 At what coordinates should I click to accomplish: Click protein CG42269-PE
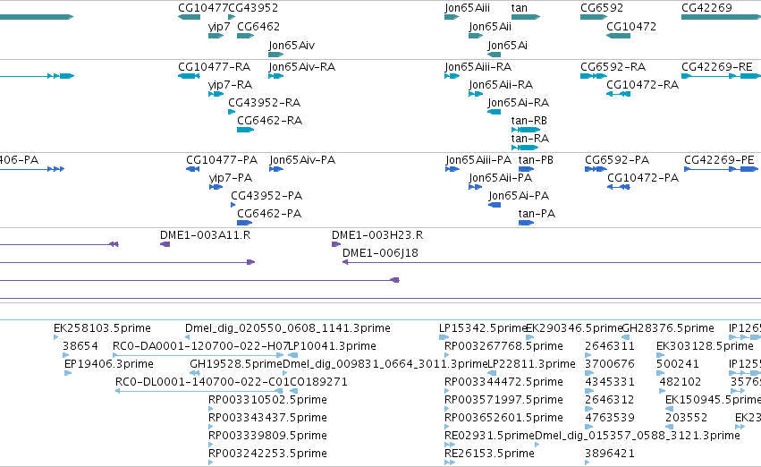719,160
